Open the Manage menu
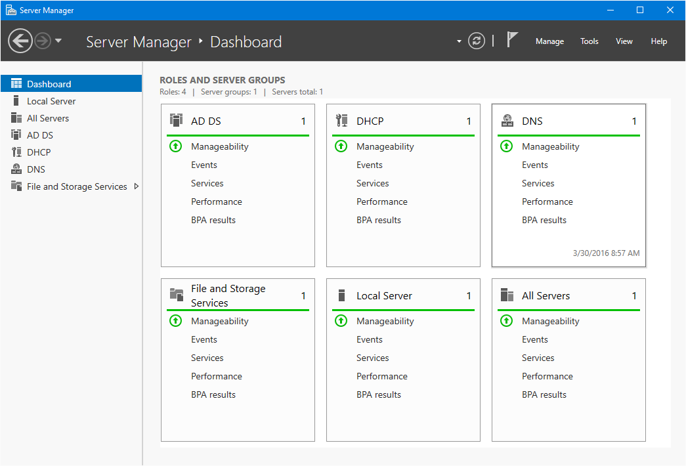Screen dimensions: 686x466 pos(549,41)
